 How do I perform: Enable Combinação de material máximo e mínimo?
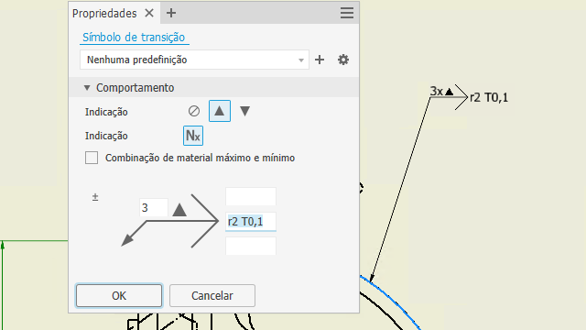click(92, 158)
